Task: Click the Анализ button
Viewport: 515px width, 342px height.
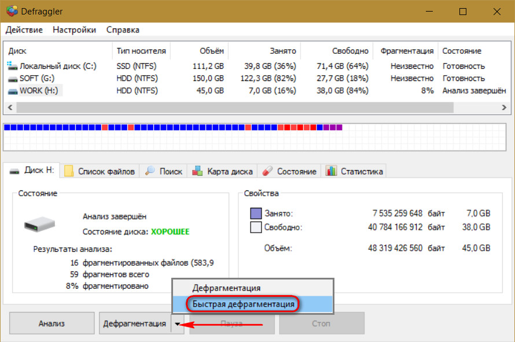Action: 51,323
